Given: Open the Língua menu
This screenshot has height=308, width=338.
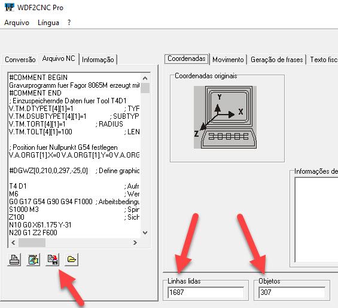Looking at the screenshot, I should pyautogui.click(x=48, y=23).
